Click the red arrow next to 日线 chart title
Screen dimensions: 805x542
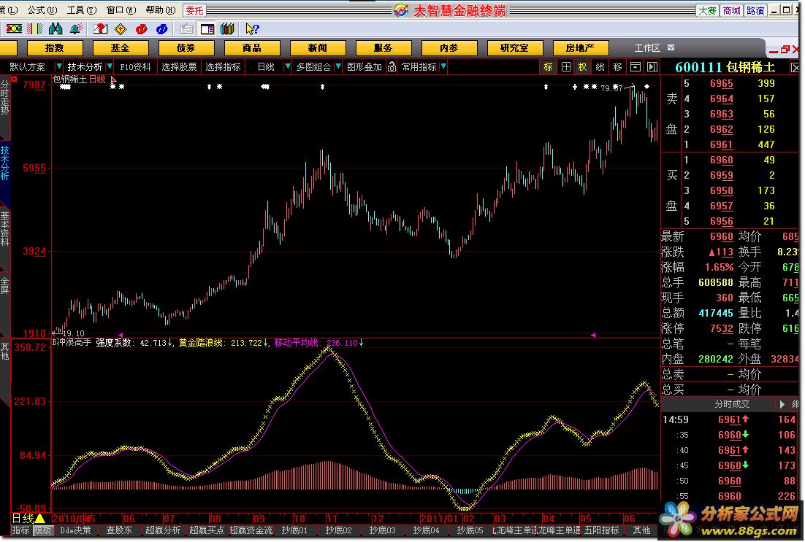[113, 80]
